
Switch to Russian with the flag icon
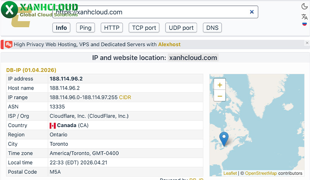(x=305, y=24)
